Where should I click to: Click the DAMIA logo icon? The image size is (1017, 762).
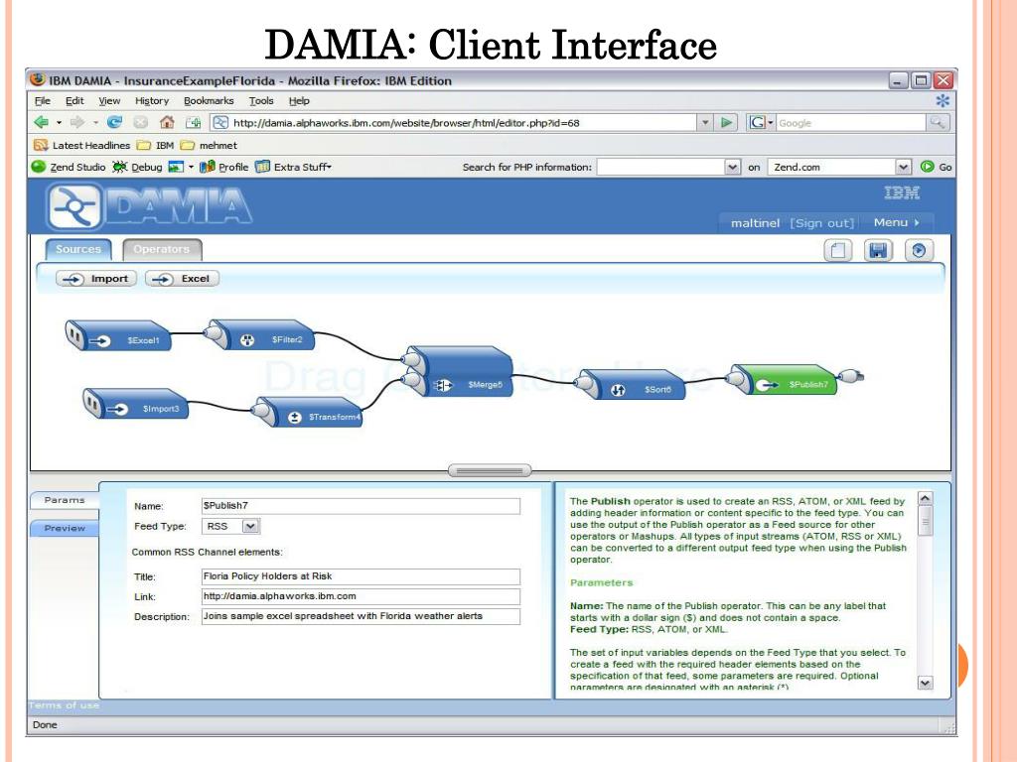(74, 206)
